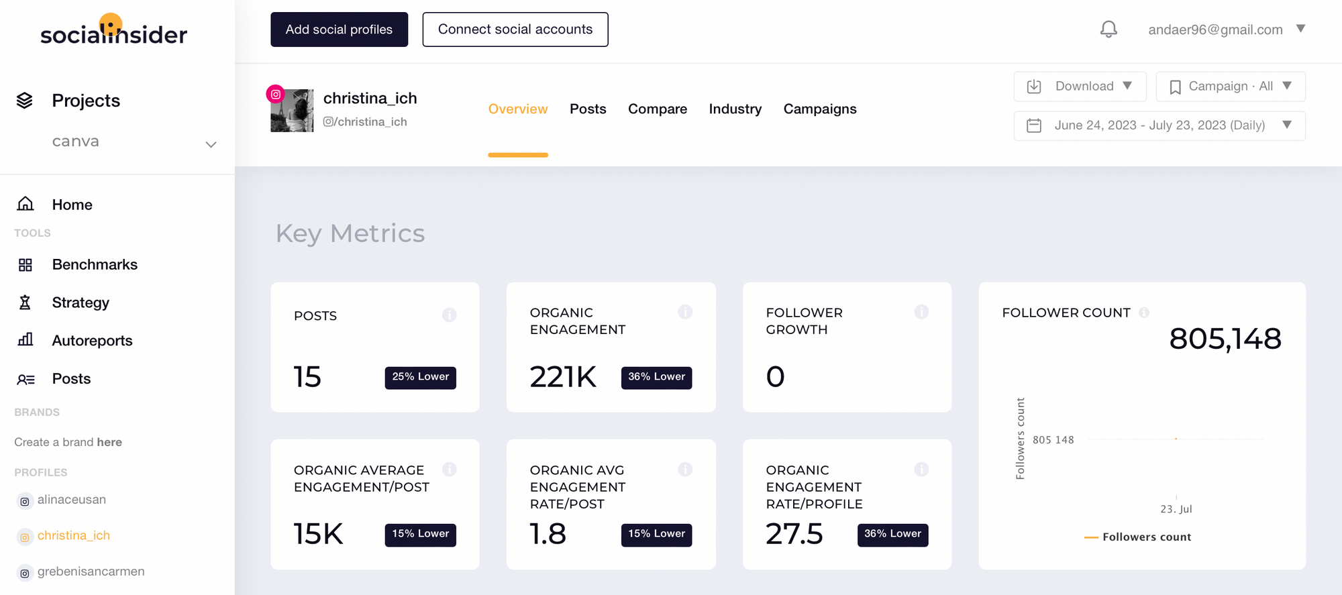Open the date range June 24 - July 23 selector

pyautogui.click(x=1159, y=125)
